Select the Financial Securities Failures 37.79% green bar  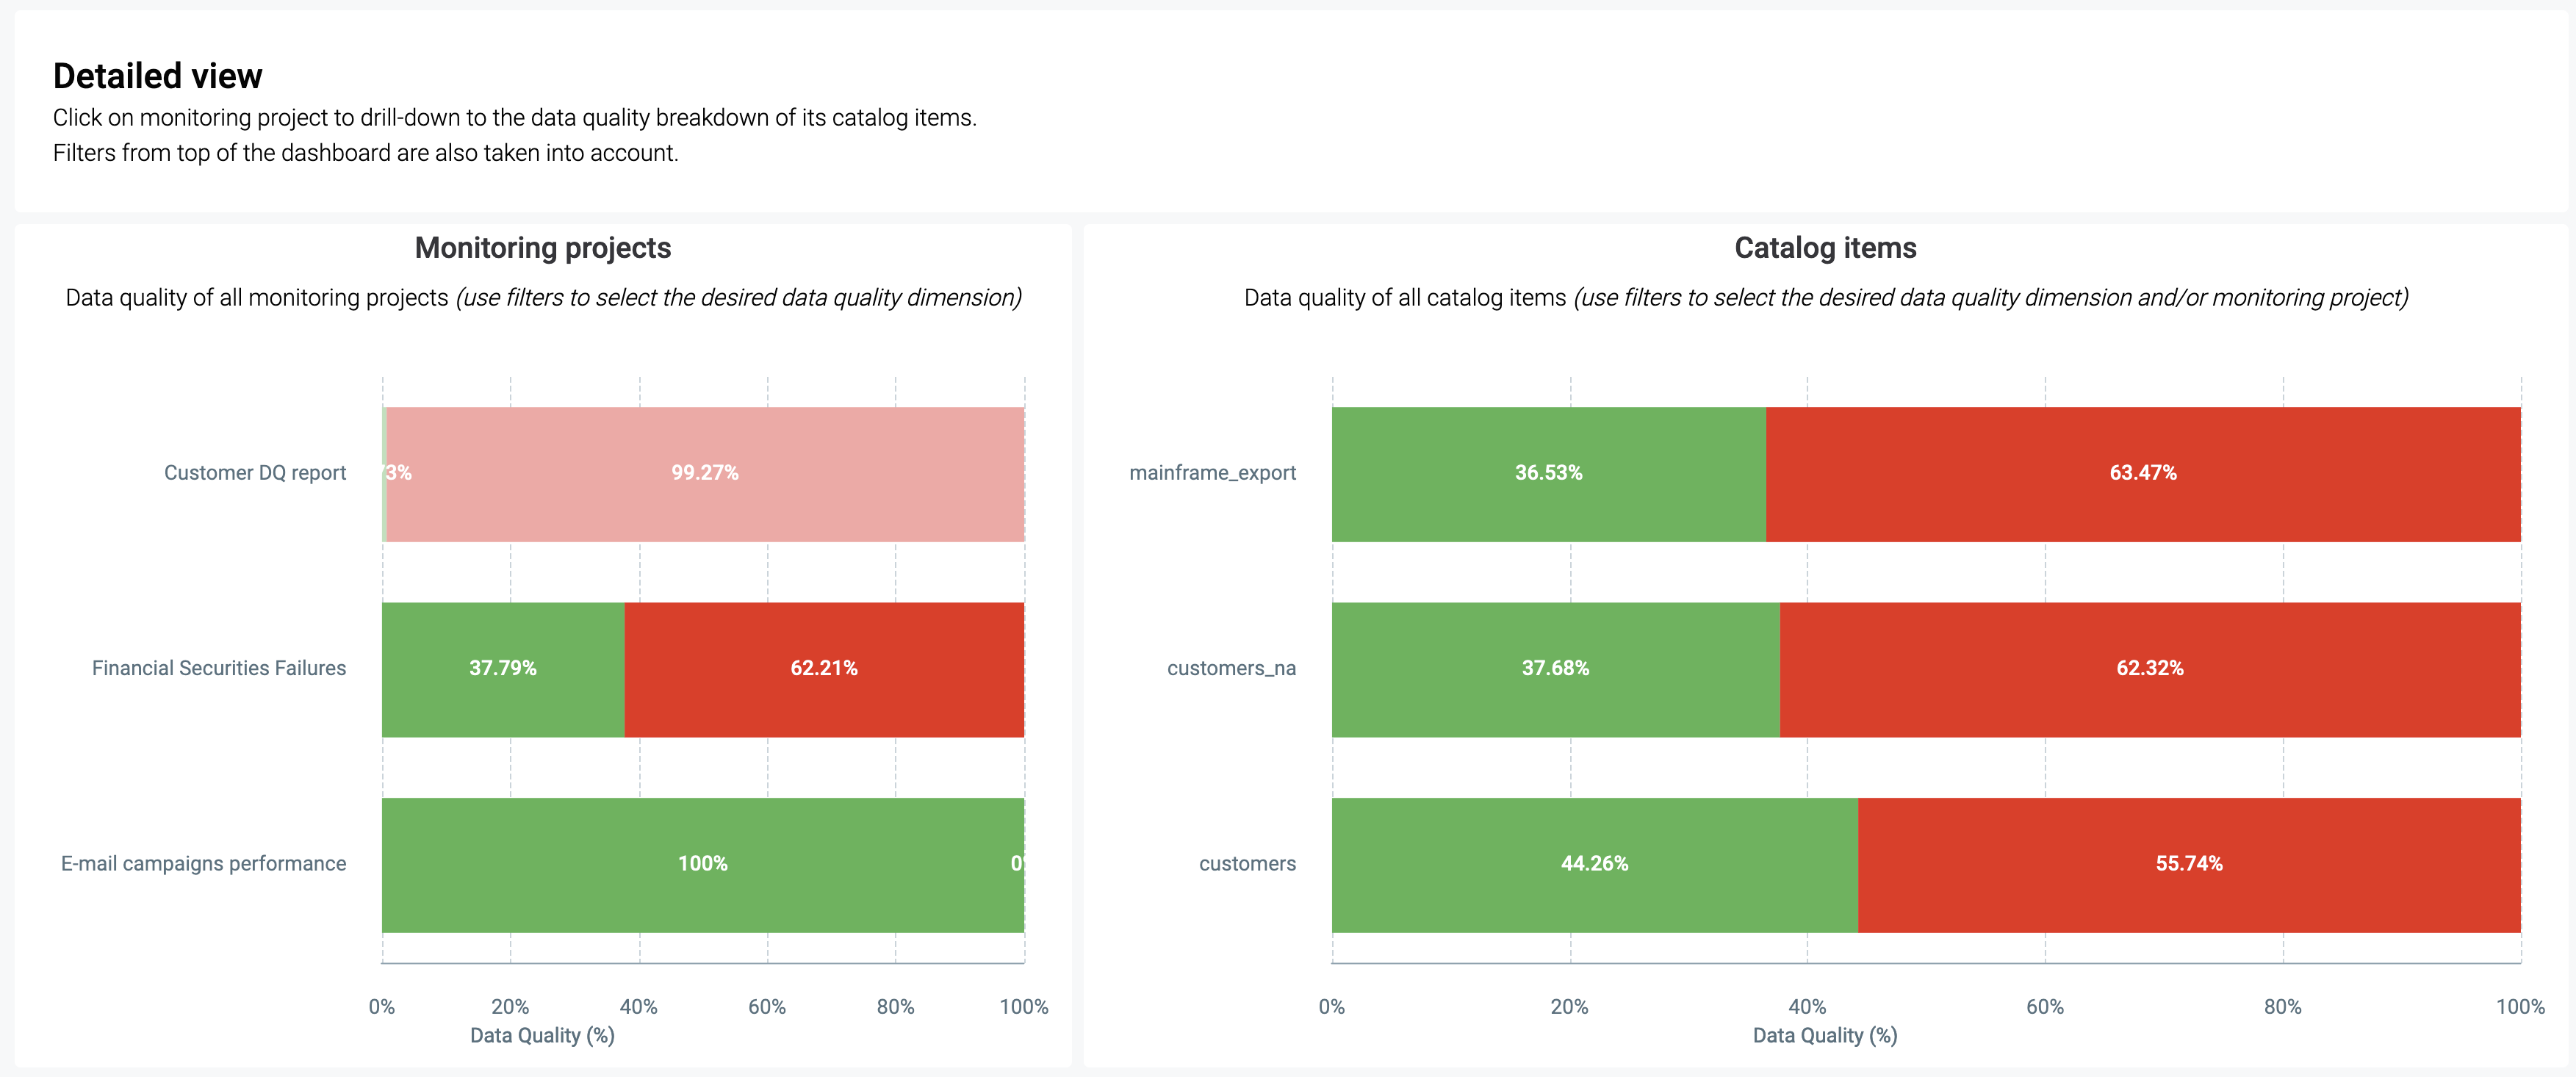(503, 669)
